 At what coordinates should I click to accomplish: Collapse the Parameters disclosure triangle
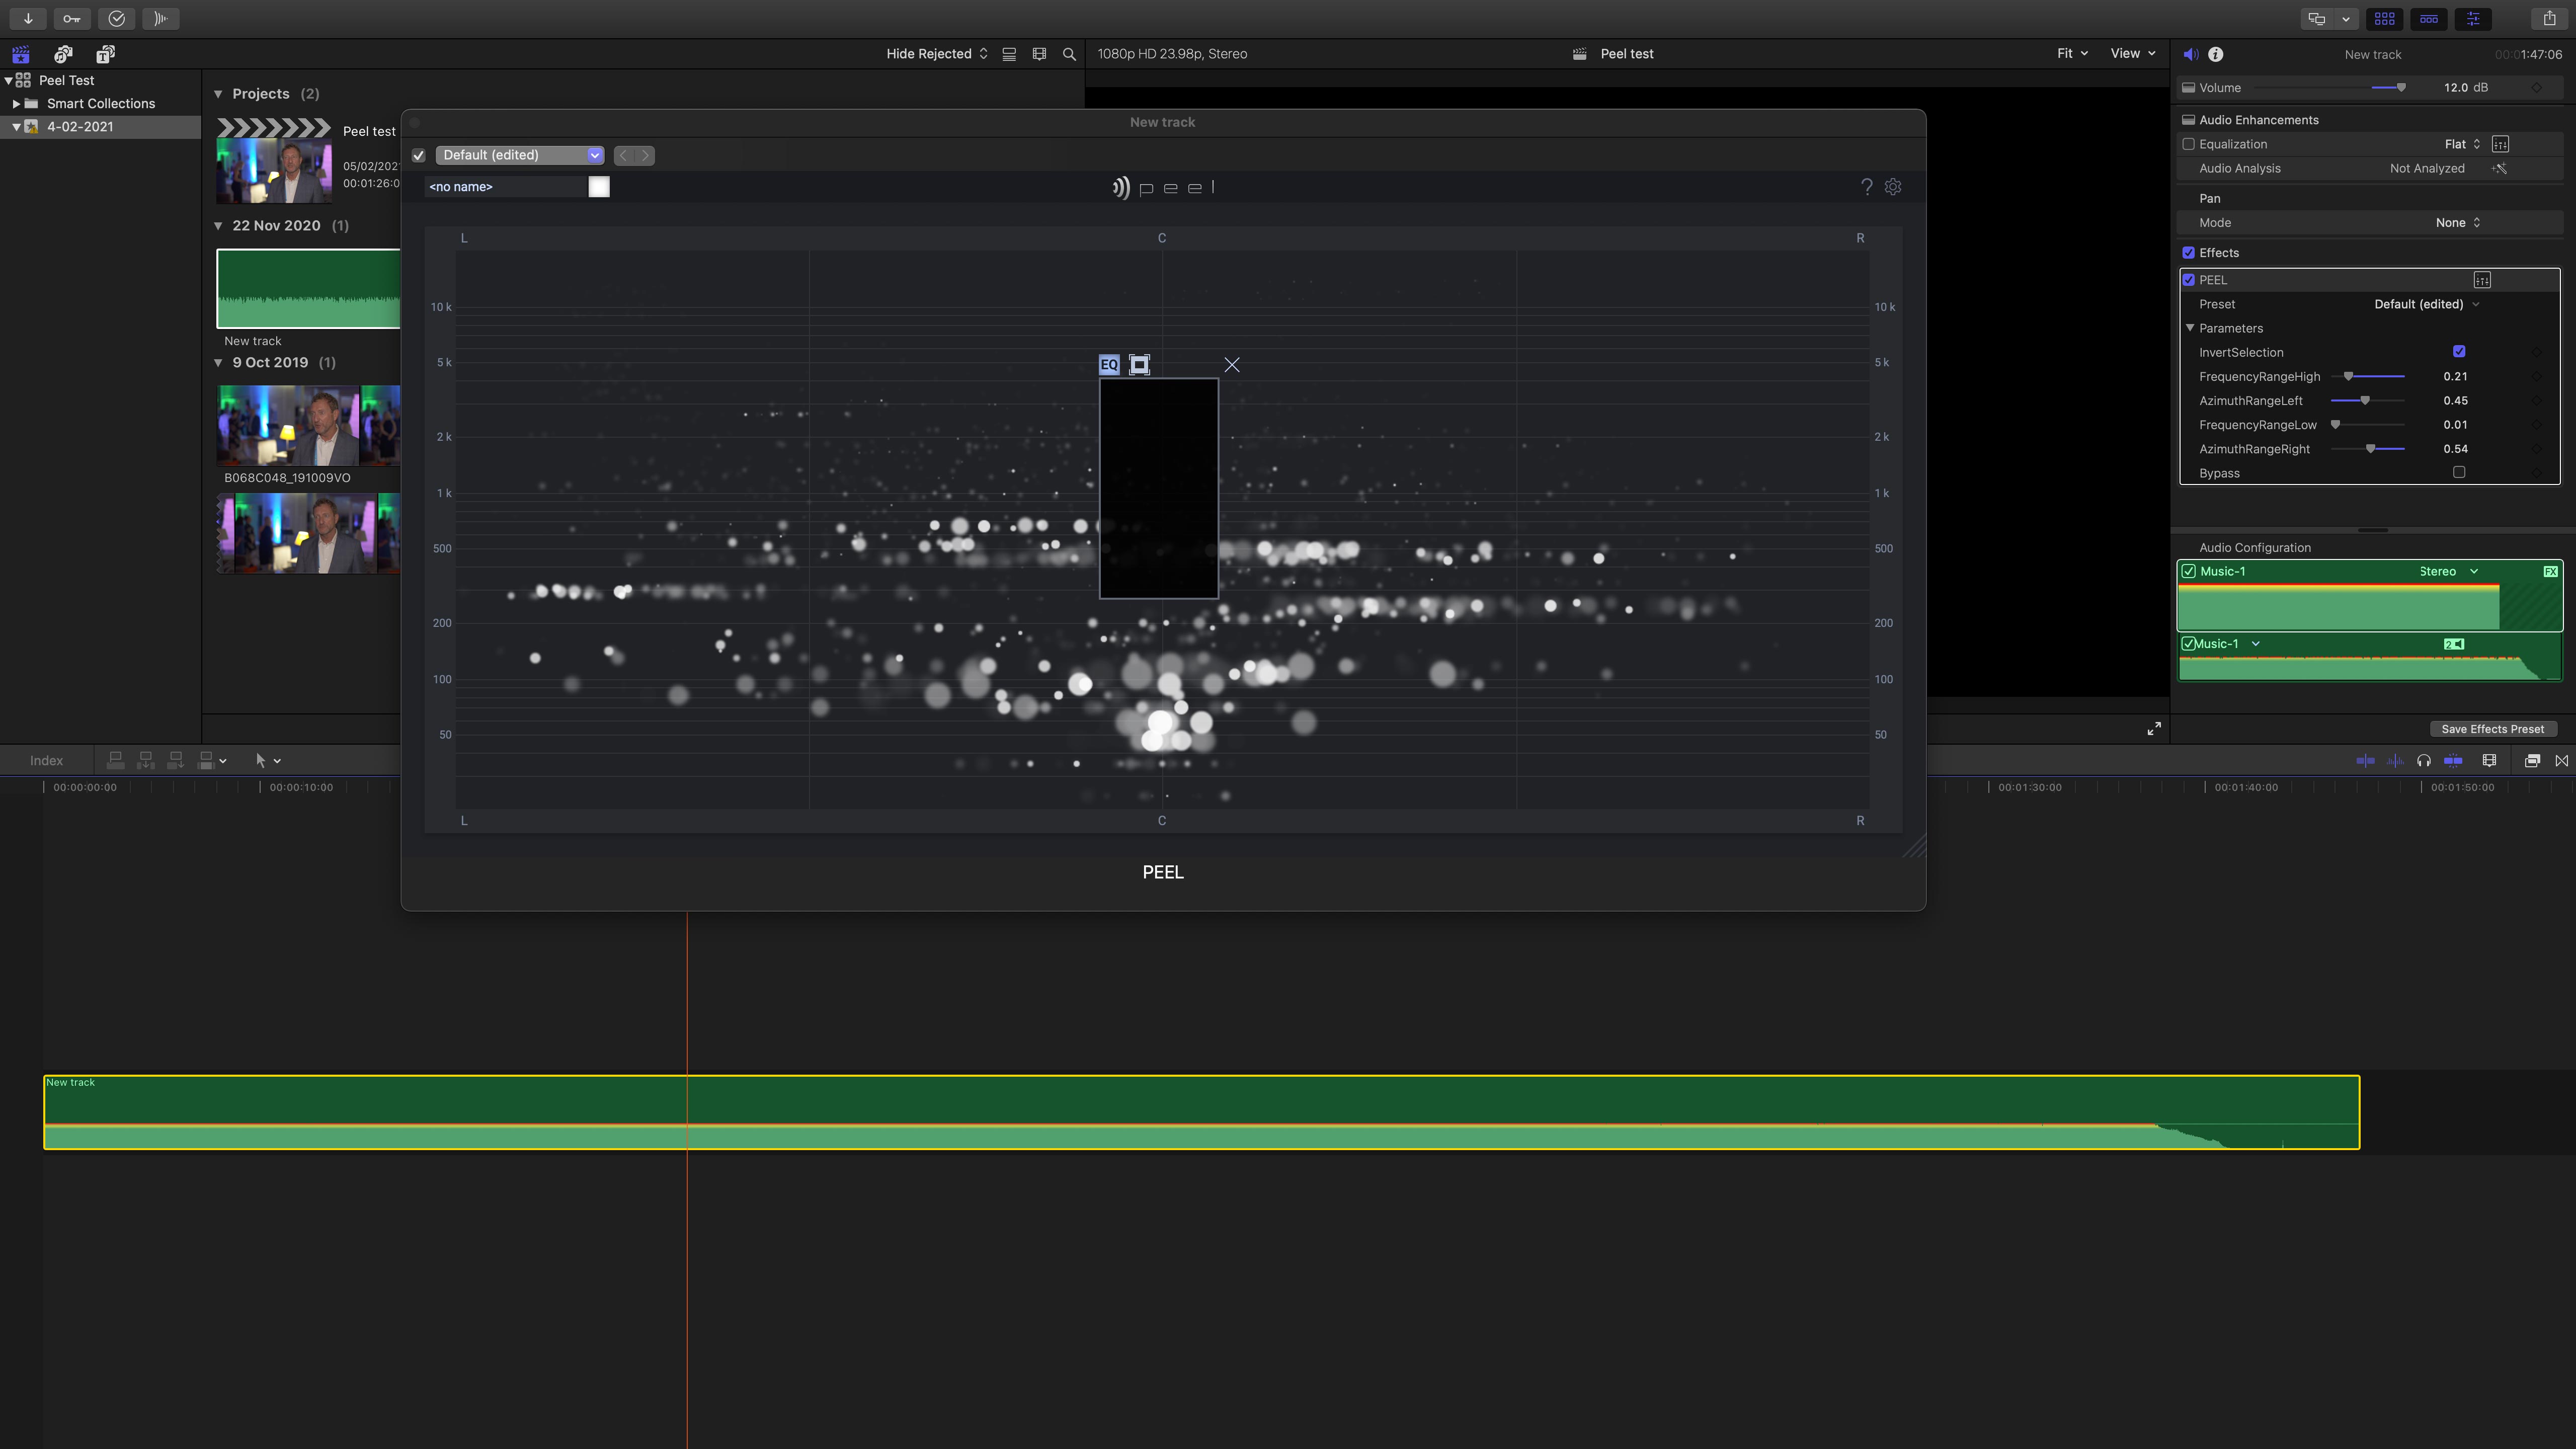(x=2190, y=328)
